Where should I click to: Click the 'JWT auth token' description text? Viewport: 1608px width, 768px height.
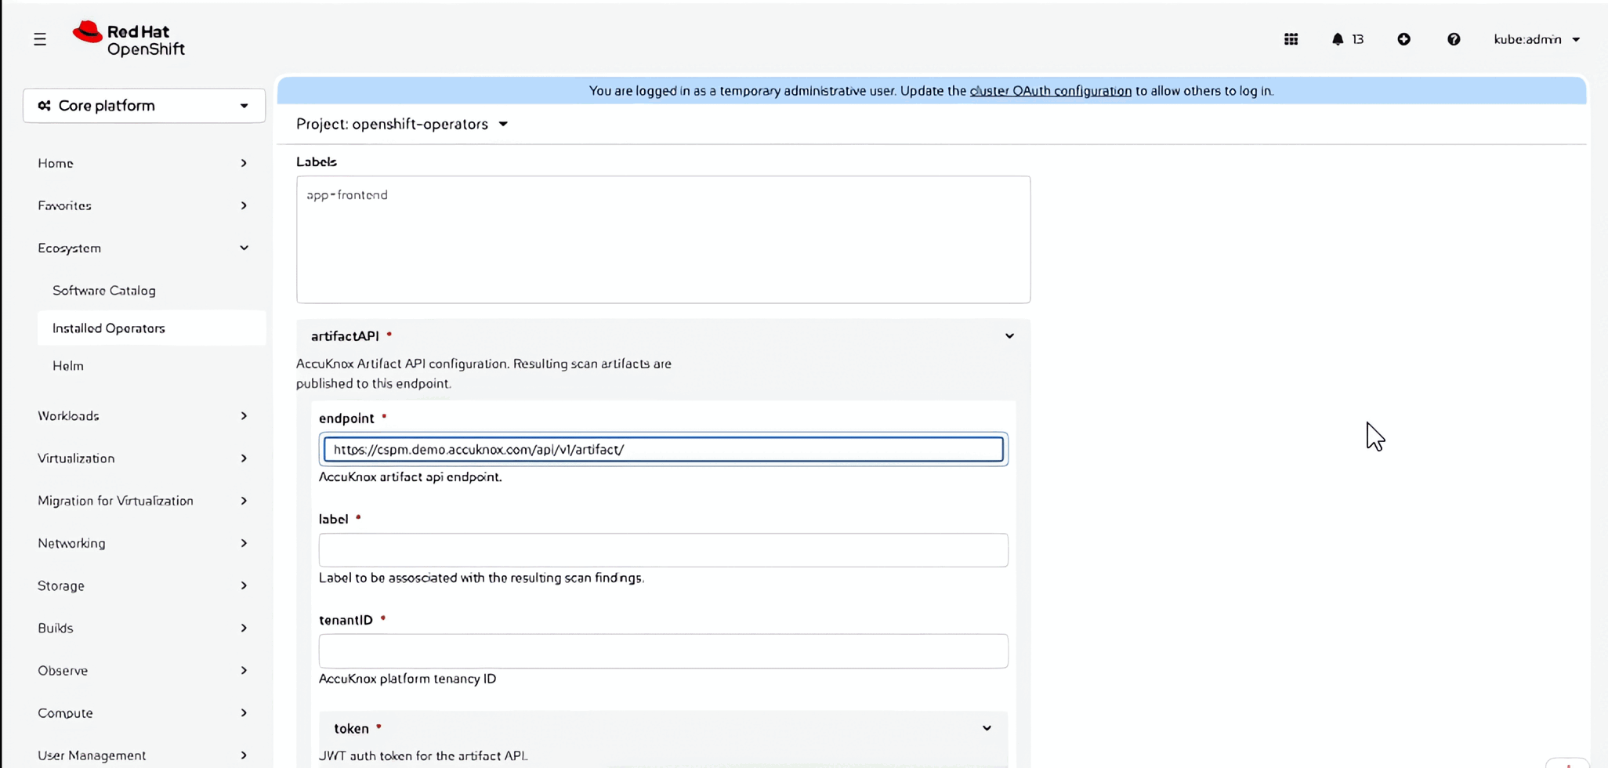pos(423,756)
